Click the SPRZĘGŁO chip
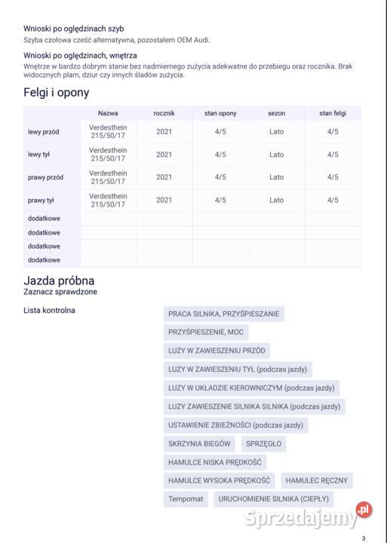The width and height of the screenshot is (387, 543). (263, 444)
